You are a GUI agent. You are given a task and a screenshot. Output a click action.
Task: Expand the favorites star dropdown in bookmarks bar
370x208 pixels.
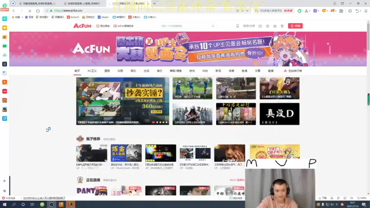(23, 17)
